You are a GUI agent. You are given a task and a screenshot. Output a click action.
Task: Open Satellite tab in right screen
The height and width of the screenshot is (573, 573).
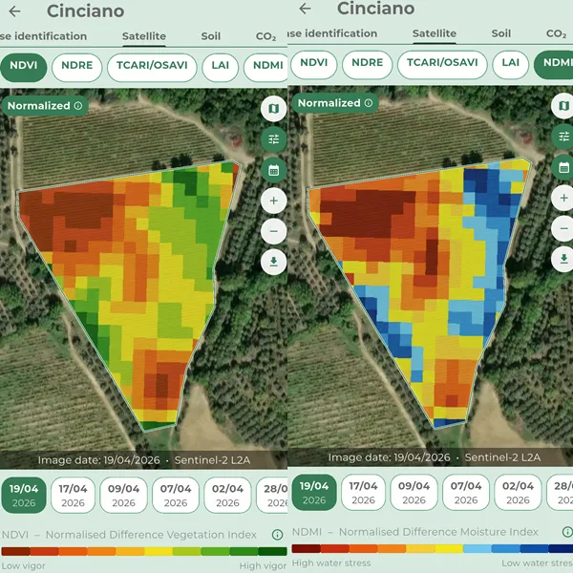click(435, 33)
